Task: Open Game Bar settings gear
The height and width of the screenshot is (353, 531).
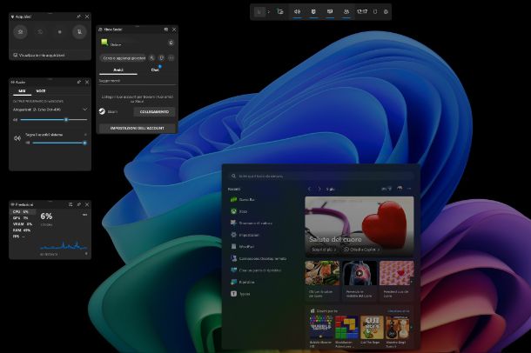Action: 386,12
